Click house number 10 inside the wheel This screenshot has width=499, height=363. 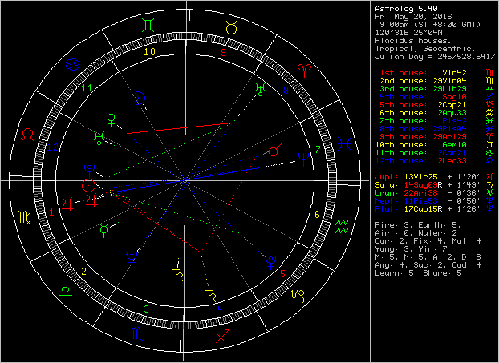149,52
